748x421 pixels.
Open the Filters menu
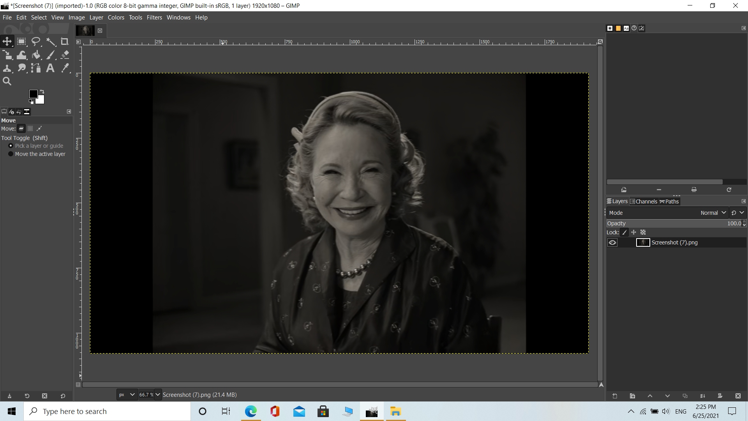click(x=154, y=18)
